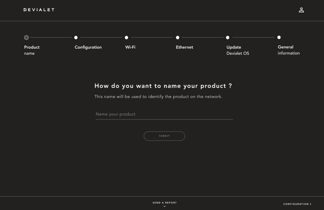Expand the chevron under Send a Report
Image resolution: width=324 pixels, height=210 pixels.
click(165, 206)
